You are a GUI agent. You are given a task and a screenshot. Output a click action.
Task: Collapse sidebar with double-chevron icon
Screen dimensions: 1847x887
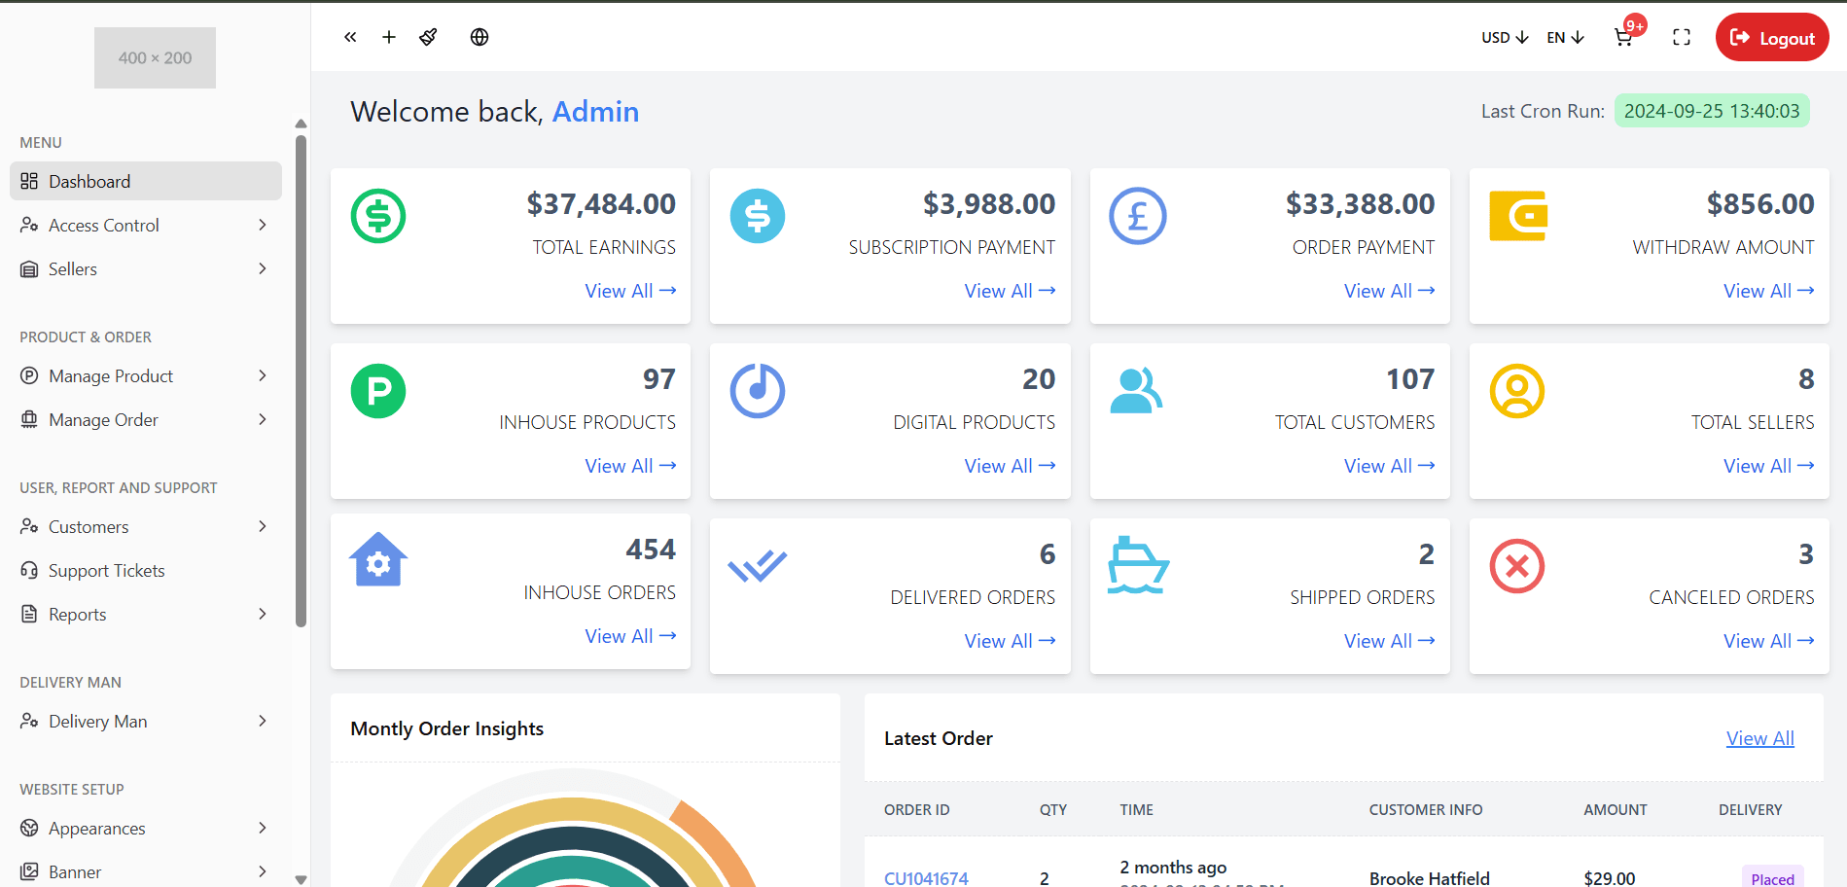click(x=350, y=37)
